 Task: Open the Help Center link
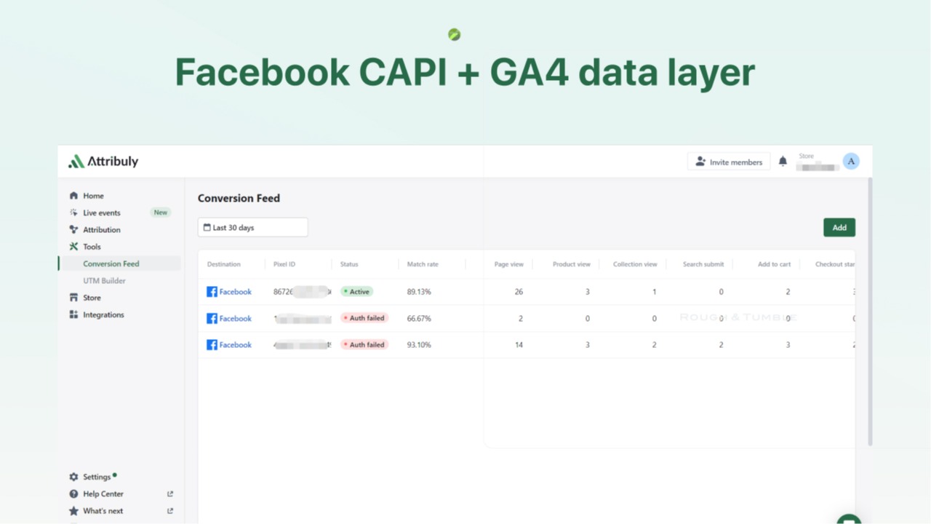(x=103, y=494)
